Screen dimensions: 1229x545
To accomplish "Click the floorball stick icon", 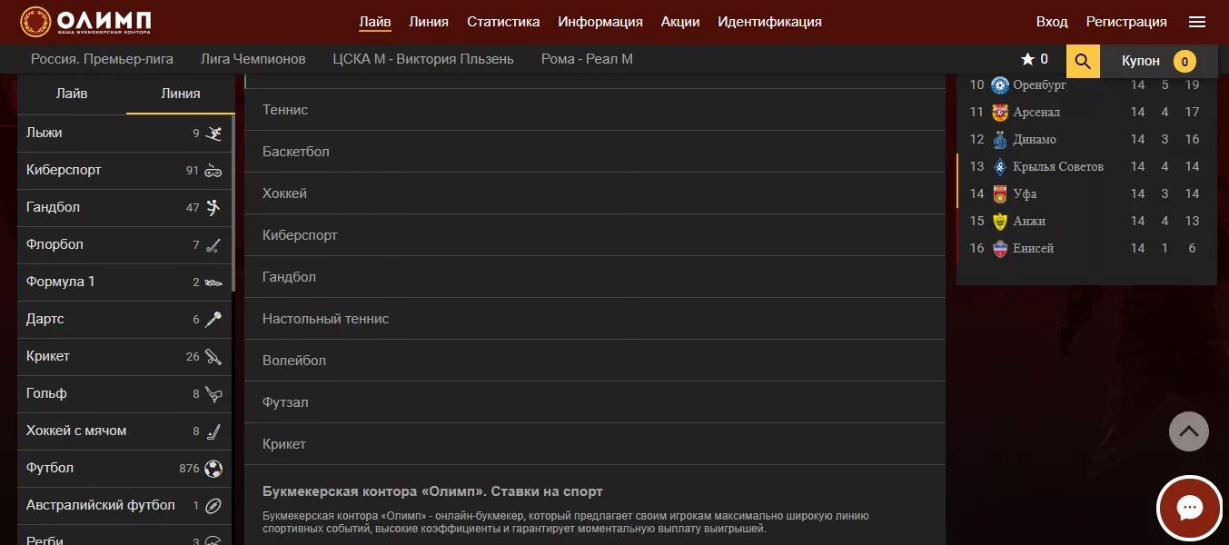I will [213, 245].
